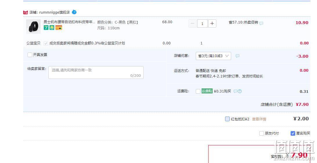Click the green shield guarantee icon
Image resolution: width=317 pixels, height=163 pixels.
coord(52,28)
